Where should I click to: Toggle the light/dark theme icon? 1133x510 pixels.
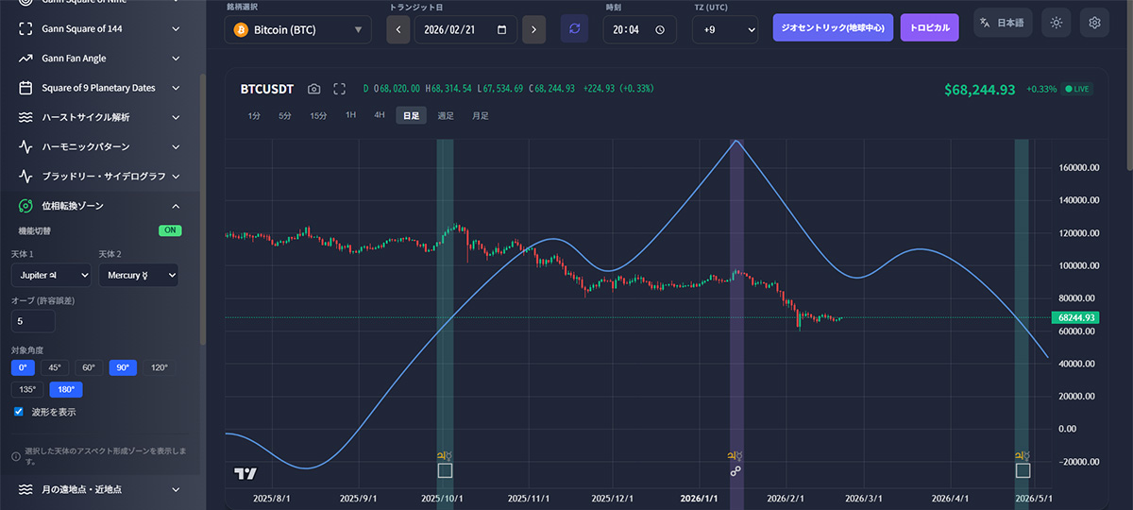point(1056,23)
